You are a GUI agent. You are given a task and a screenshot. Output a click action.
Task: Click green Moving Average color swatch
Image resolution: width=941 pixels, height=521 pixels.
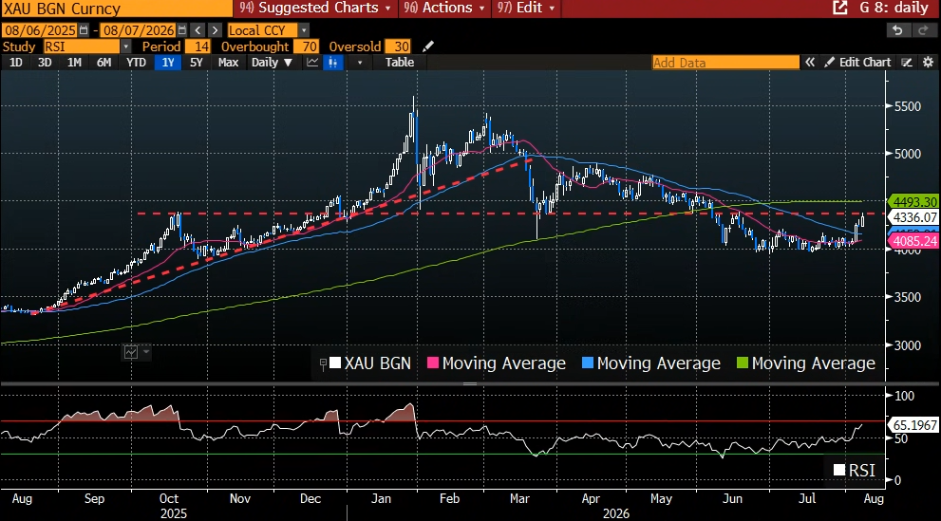click(743, 363)
